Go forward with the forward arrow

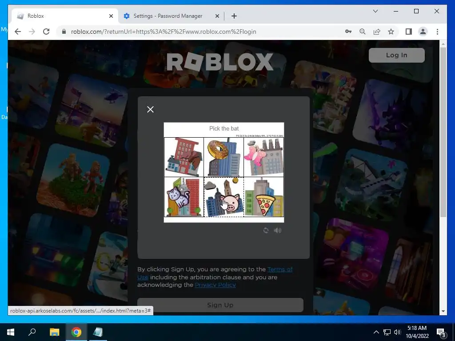pos(32,32)
